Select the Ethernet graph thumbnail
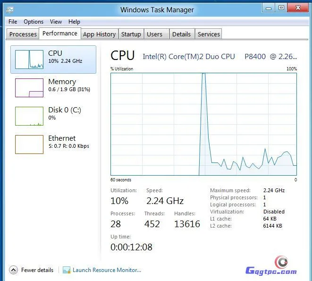This screenshot has width=312, height=281. (x=29, y=144)
